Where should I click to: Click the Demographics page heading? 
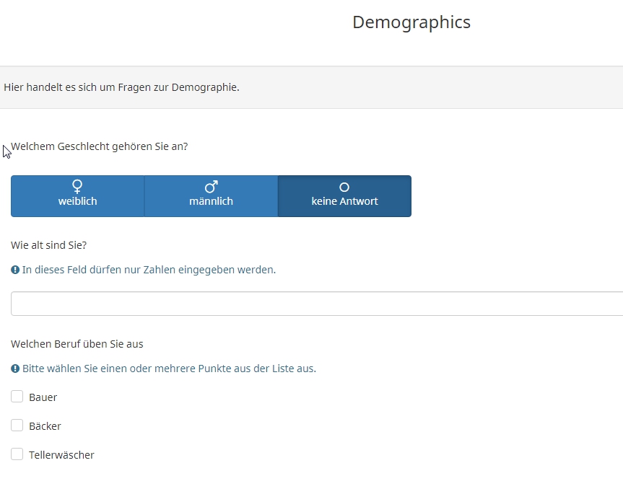point(411,22)
